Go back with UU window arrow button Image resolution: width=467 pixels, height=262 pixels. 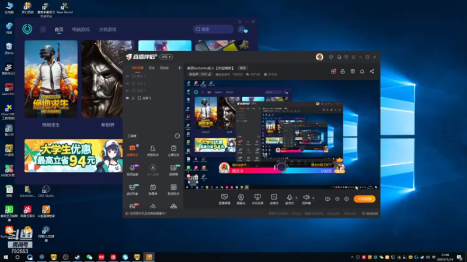(x=43, y=29)
